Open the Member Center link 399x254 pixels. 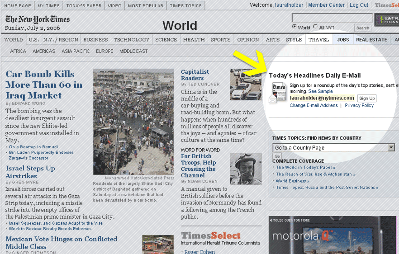tap(327, 5)
